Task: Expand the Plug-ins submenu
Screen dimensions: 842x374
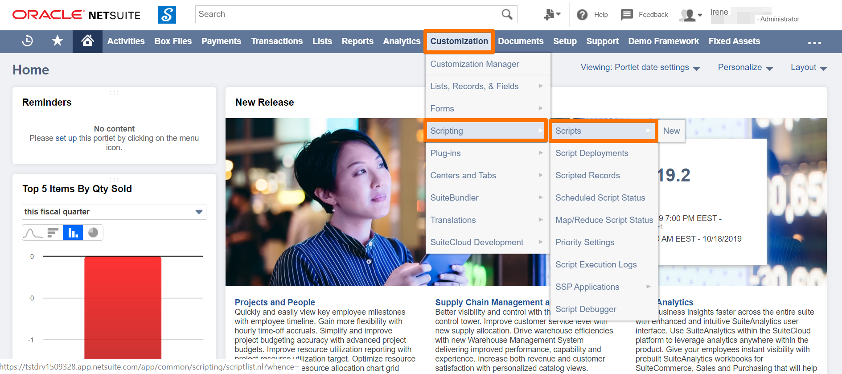Action: pyautogui.click(x=488, y=153)
